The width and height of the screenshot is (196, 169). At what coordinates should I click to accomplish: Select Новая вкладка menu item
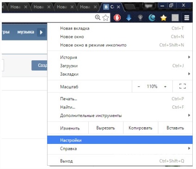coord(120,28)
